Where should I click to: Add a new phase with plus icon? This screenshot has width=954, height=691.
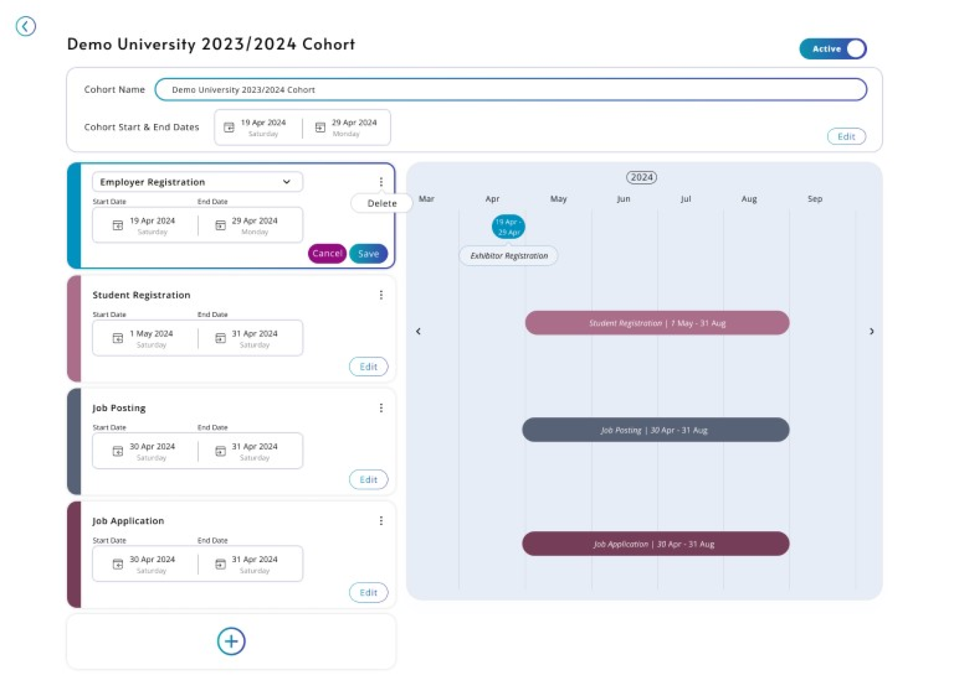click(231, 641)
